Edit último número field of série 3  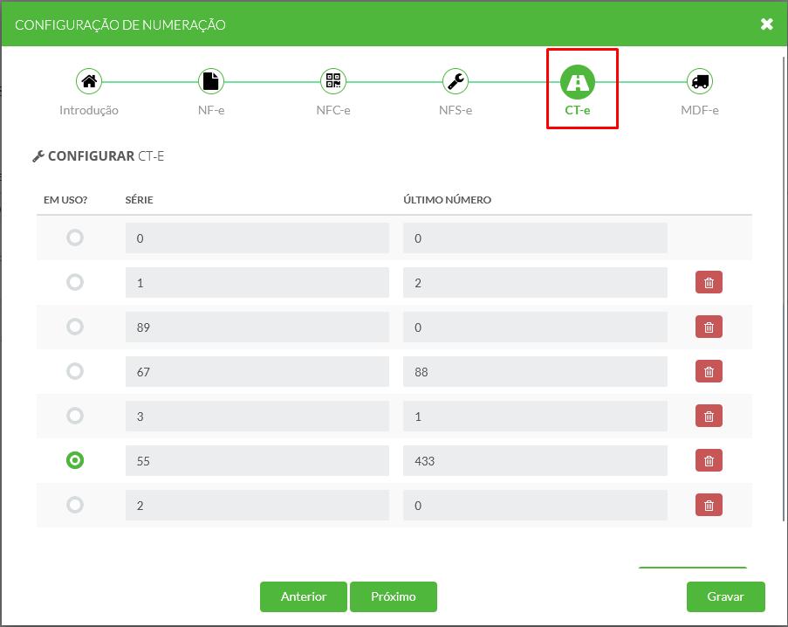pyautogui.click(x=535, y=416)
